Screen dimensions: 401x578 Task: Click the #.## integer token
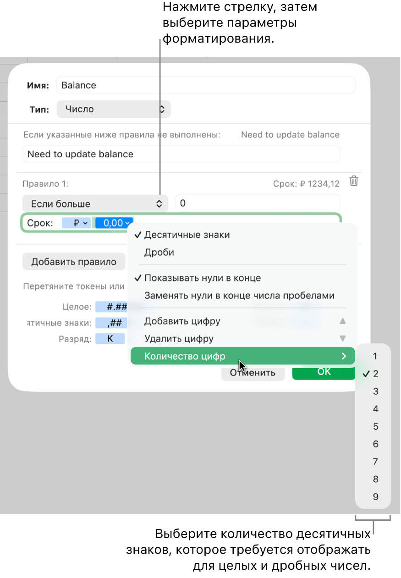pyautogui.click(x=111, y=307)
